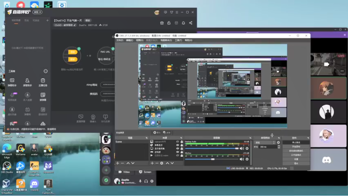Open Discord user settings gear

(152, 181)
